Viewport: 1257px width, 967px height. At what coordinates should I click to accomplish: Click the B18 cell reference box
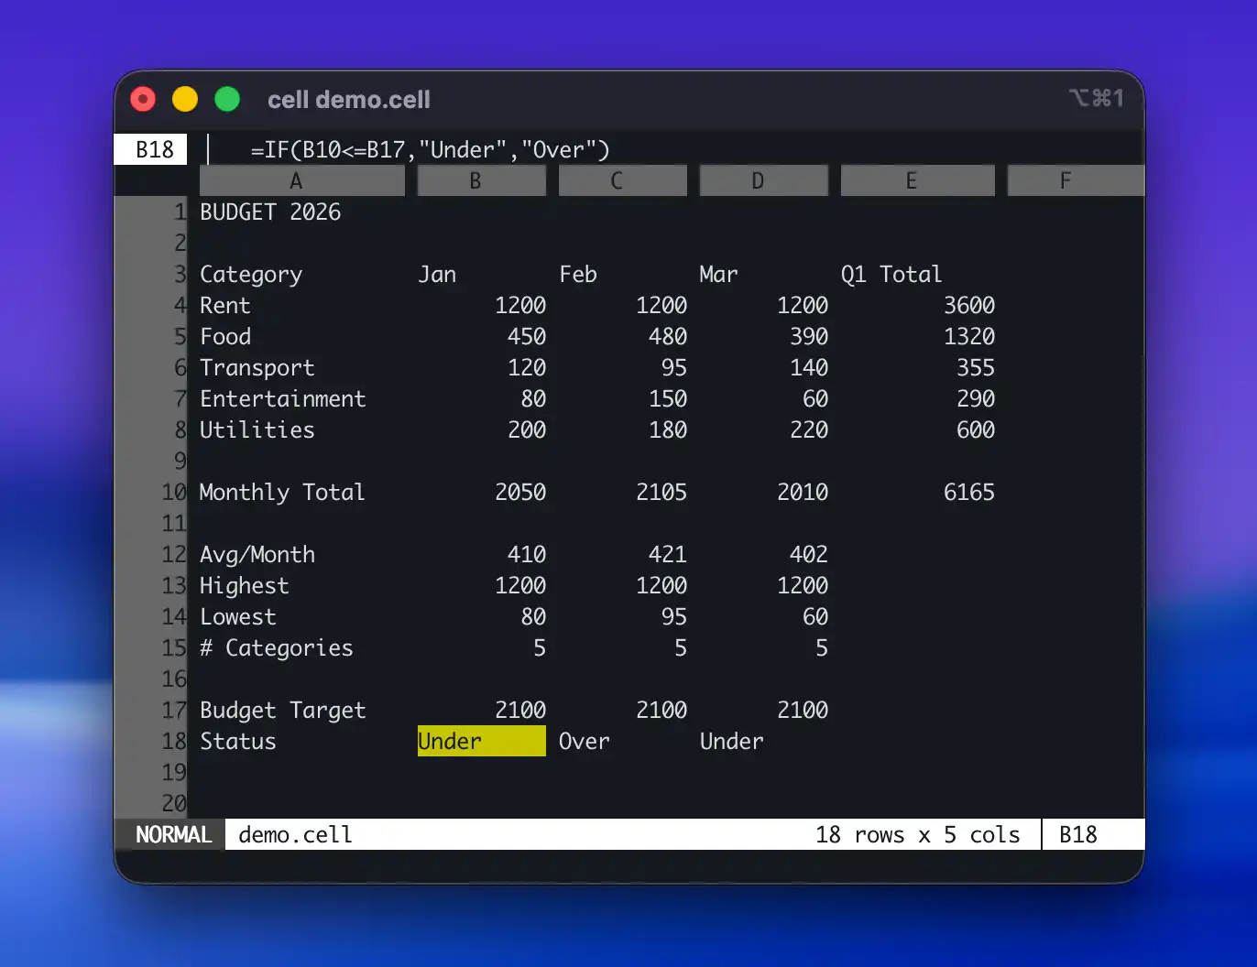click(x=152, y=149)
